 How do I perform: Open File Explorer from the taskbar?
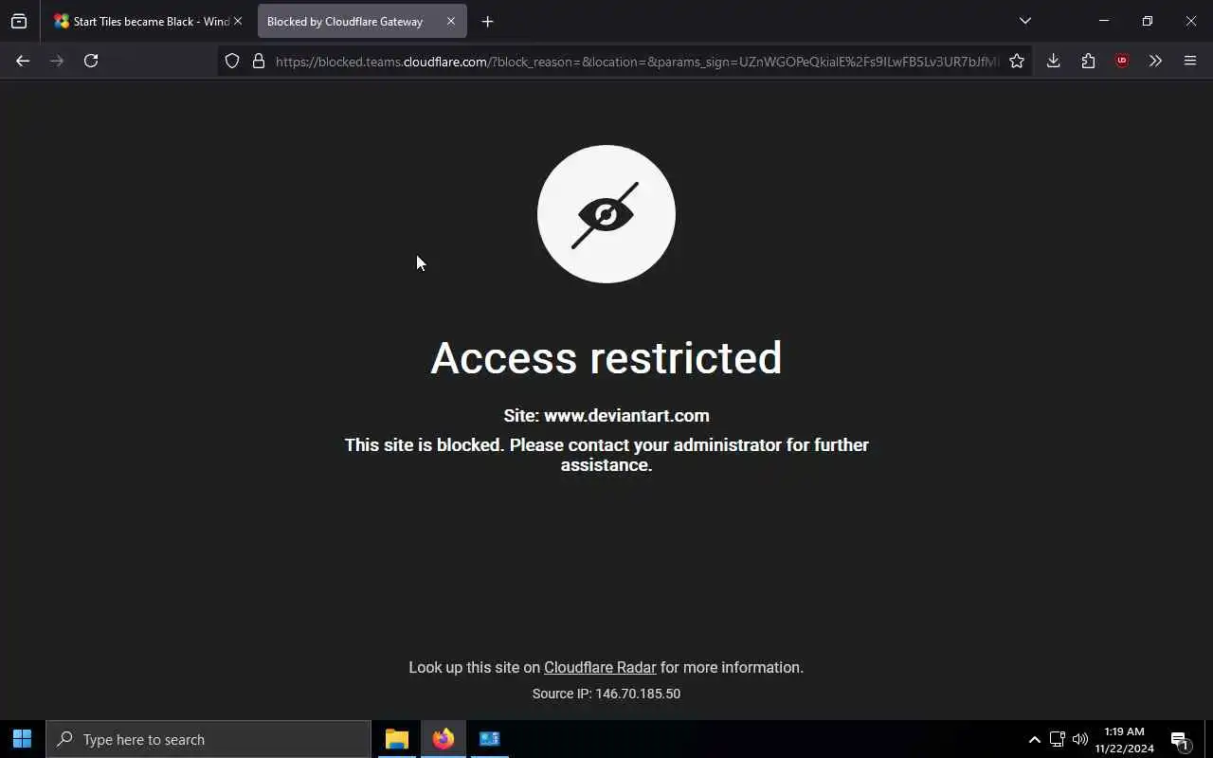397,739
